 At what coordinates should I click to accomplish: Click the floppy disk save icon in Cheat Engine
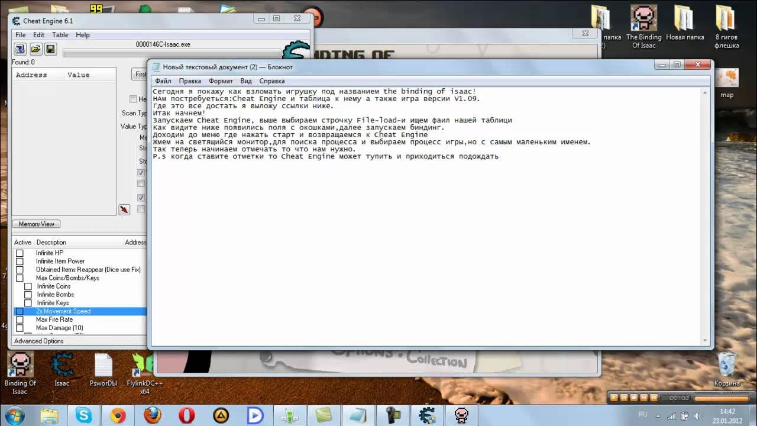point(51,49)
